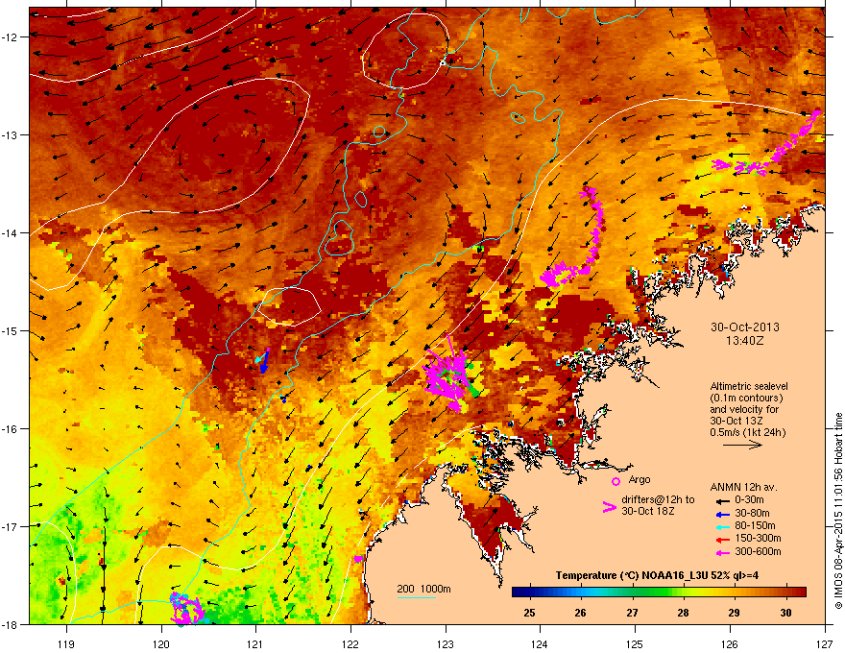Screen dimensions: 845x653
Task: Click the longitude axis label '121'
Action: pos(256,643)
